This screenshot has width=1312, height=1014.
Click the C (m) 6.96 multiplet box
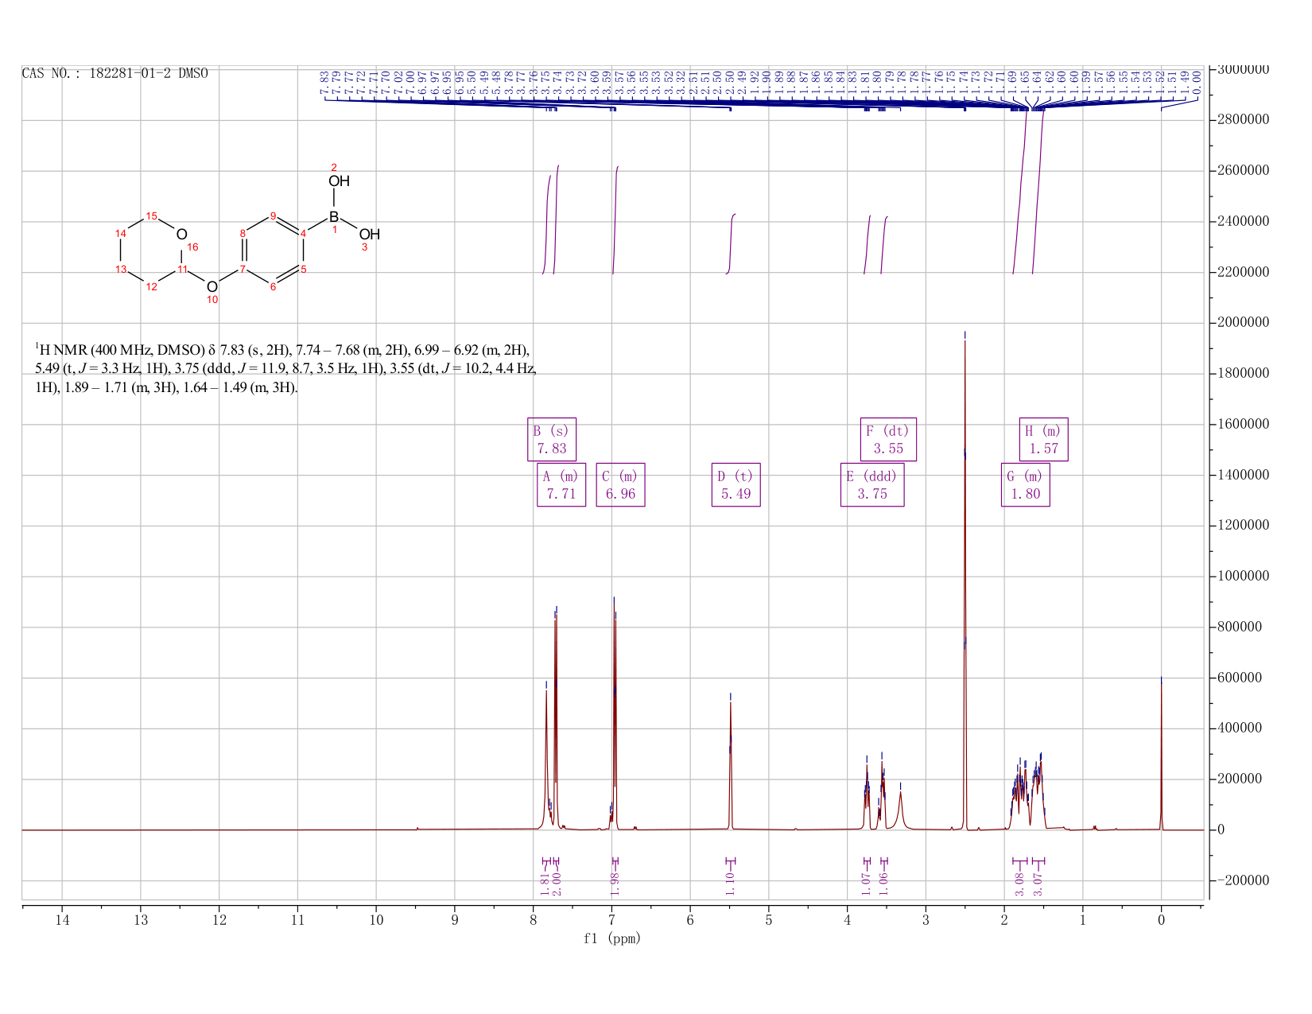point(620,484)
